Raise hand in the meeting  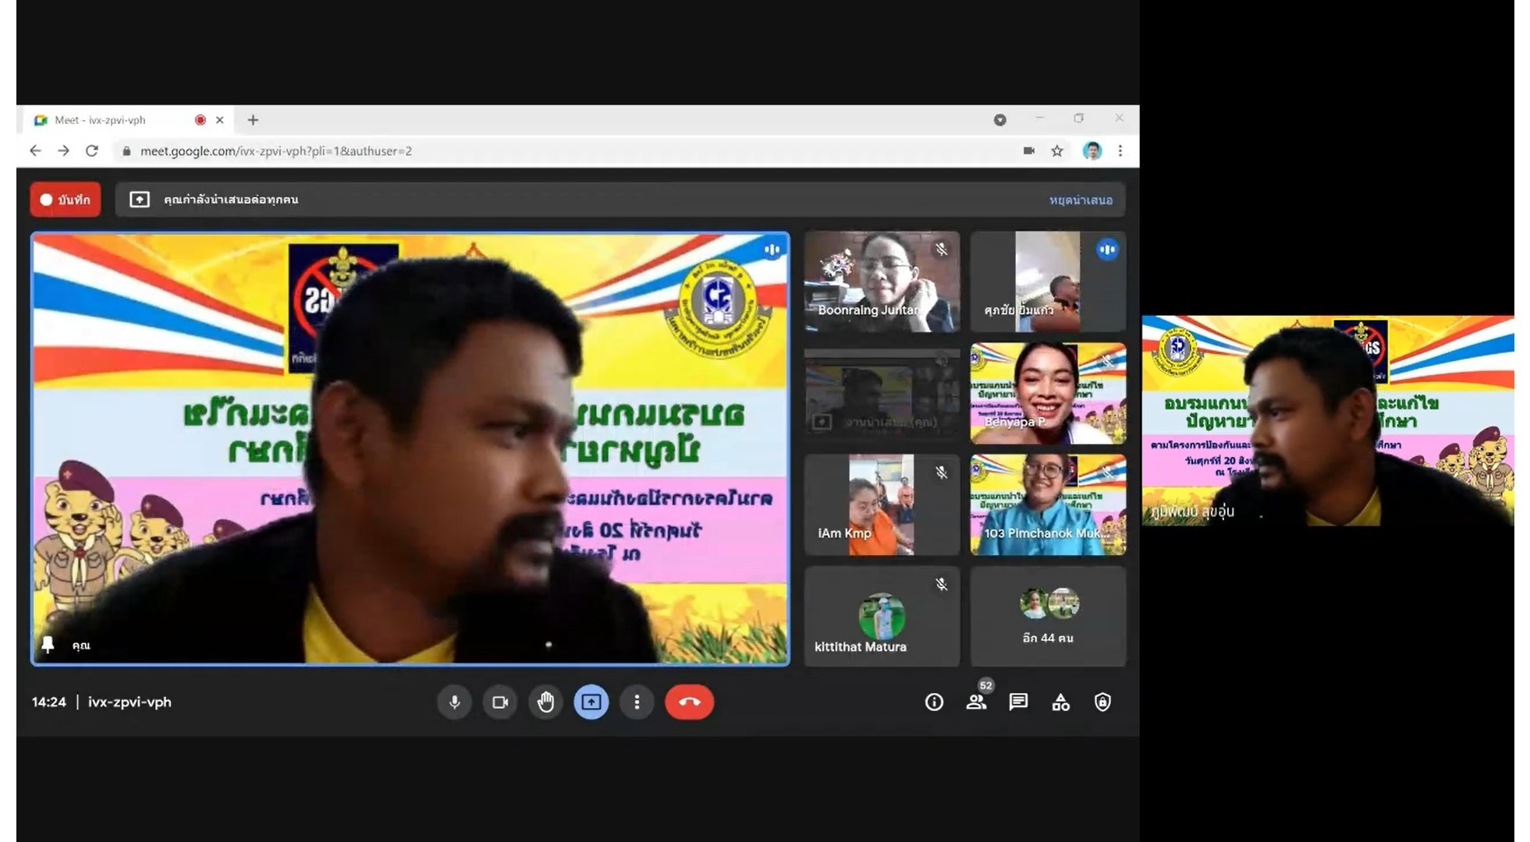pyautogui.click(x=545, y=702)
